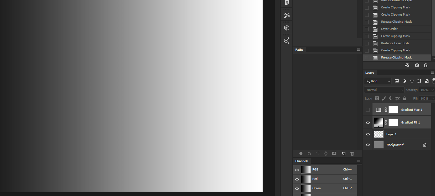Open the Normal blend mode dropdown
The width and height of the screenshot is (435, 196).
click(x=384, y=90)
